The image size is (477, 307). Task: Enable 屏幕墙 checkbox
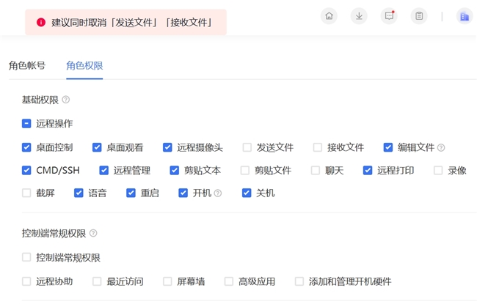[x=167, y=281]
